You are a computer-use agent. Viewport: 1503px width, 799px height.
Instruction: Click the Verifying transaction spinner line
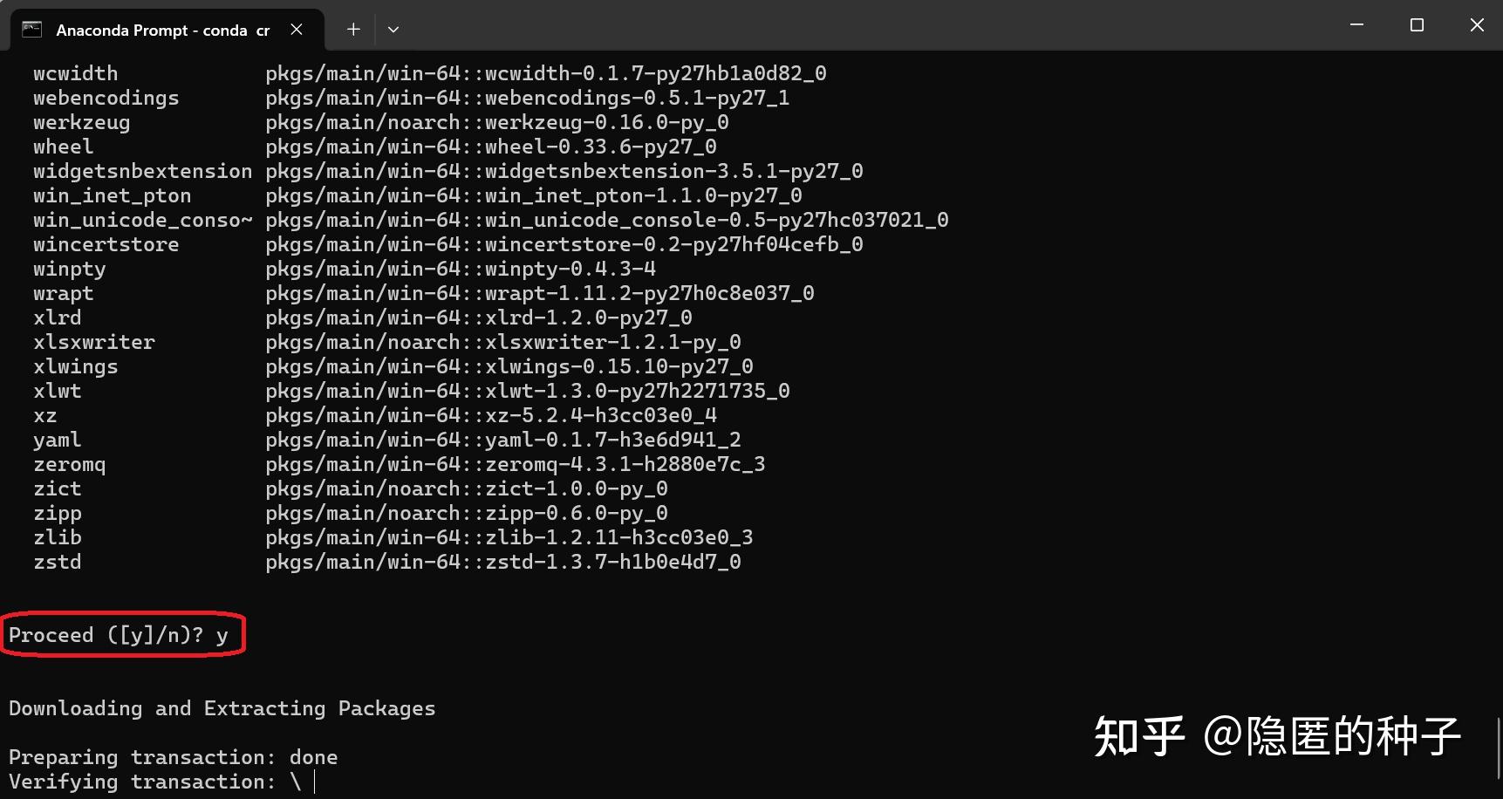[x=153, y=781]
